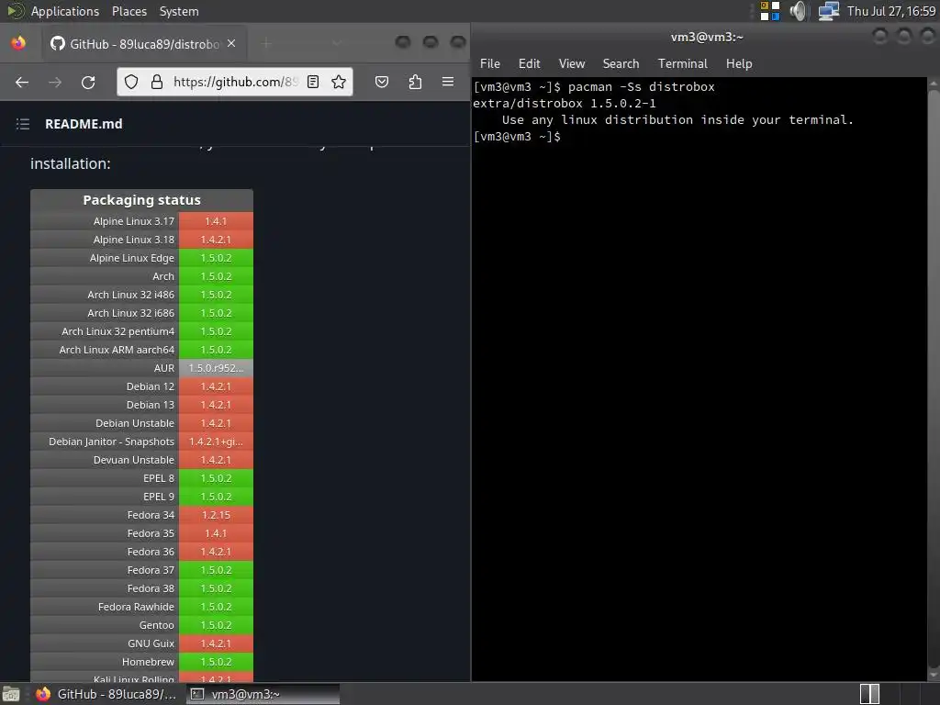Open a new Firefox tab

coord(266,44)
